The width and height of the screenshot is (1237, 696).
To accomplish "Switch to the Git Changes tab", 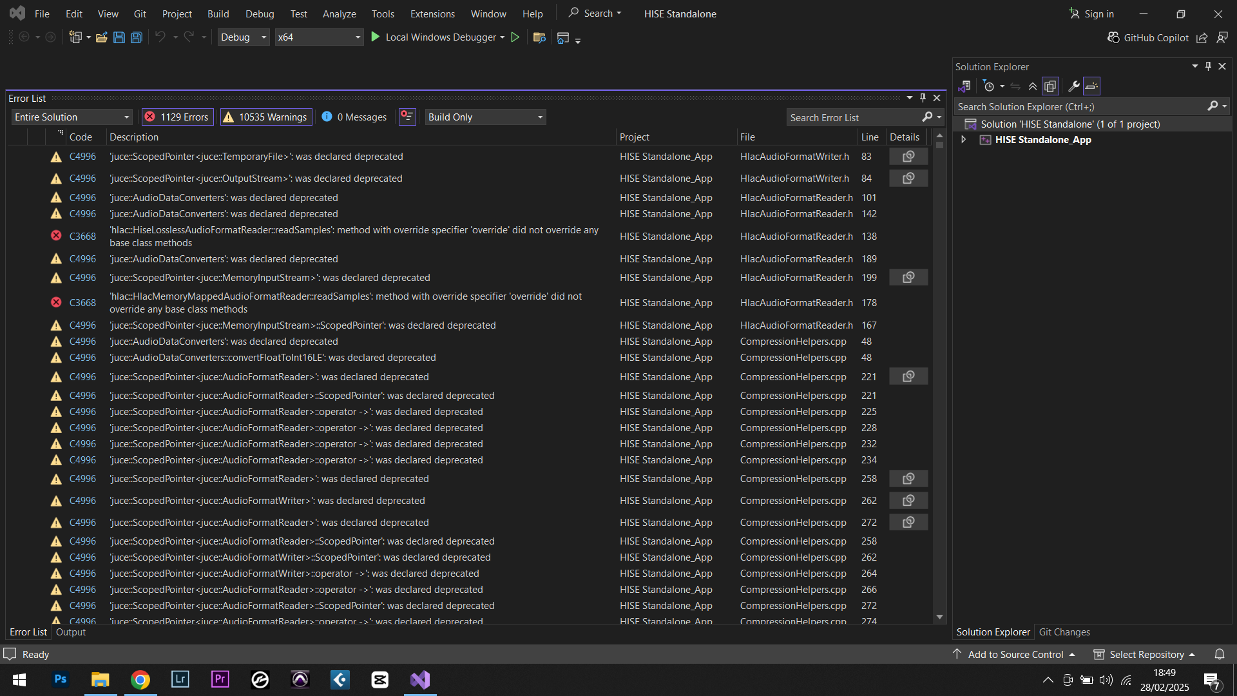I will click(x=1064, y=632).
